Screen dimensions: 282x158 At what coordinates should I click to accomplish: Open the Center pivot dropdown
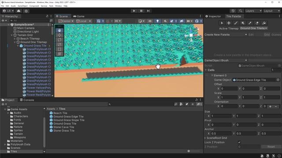click(x=66, y=21)
